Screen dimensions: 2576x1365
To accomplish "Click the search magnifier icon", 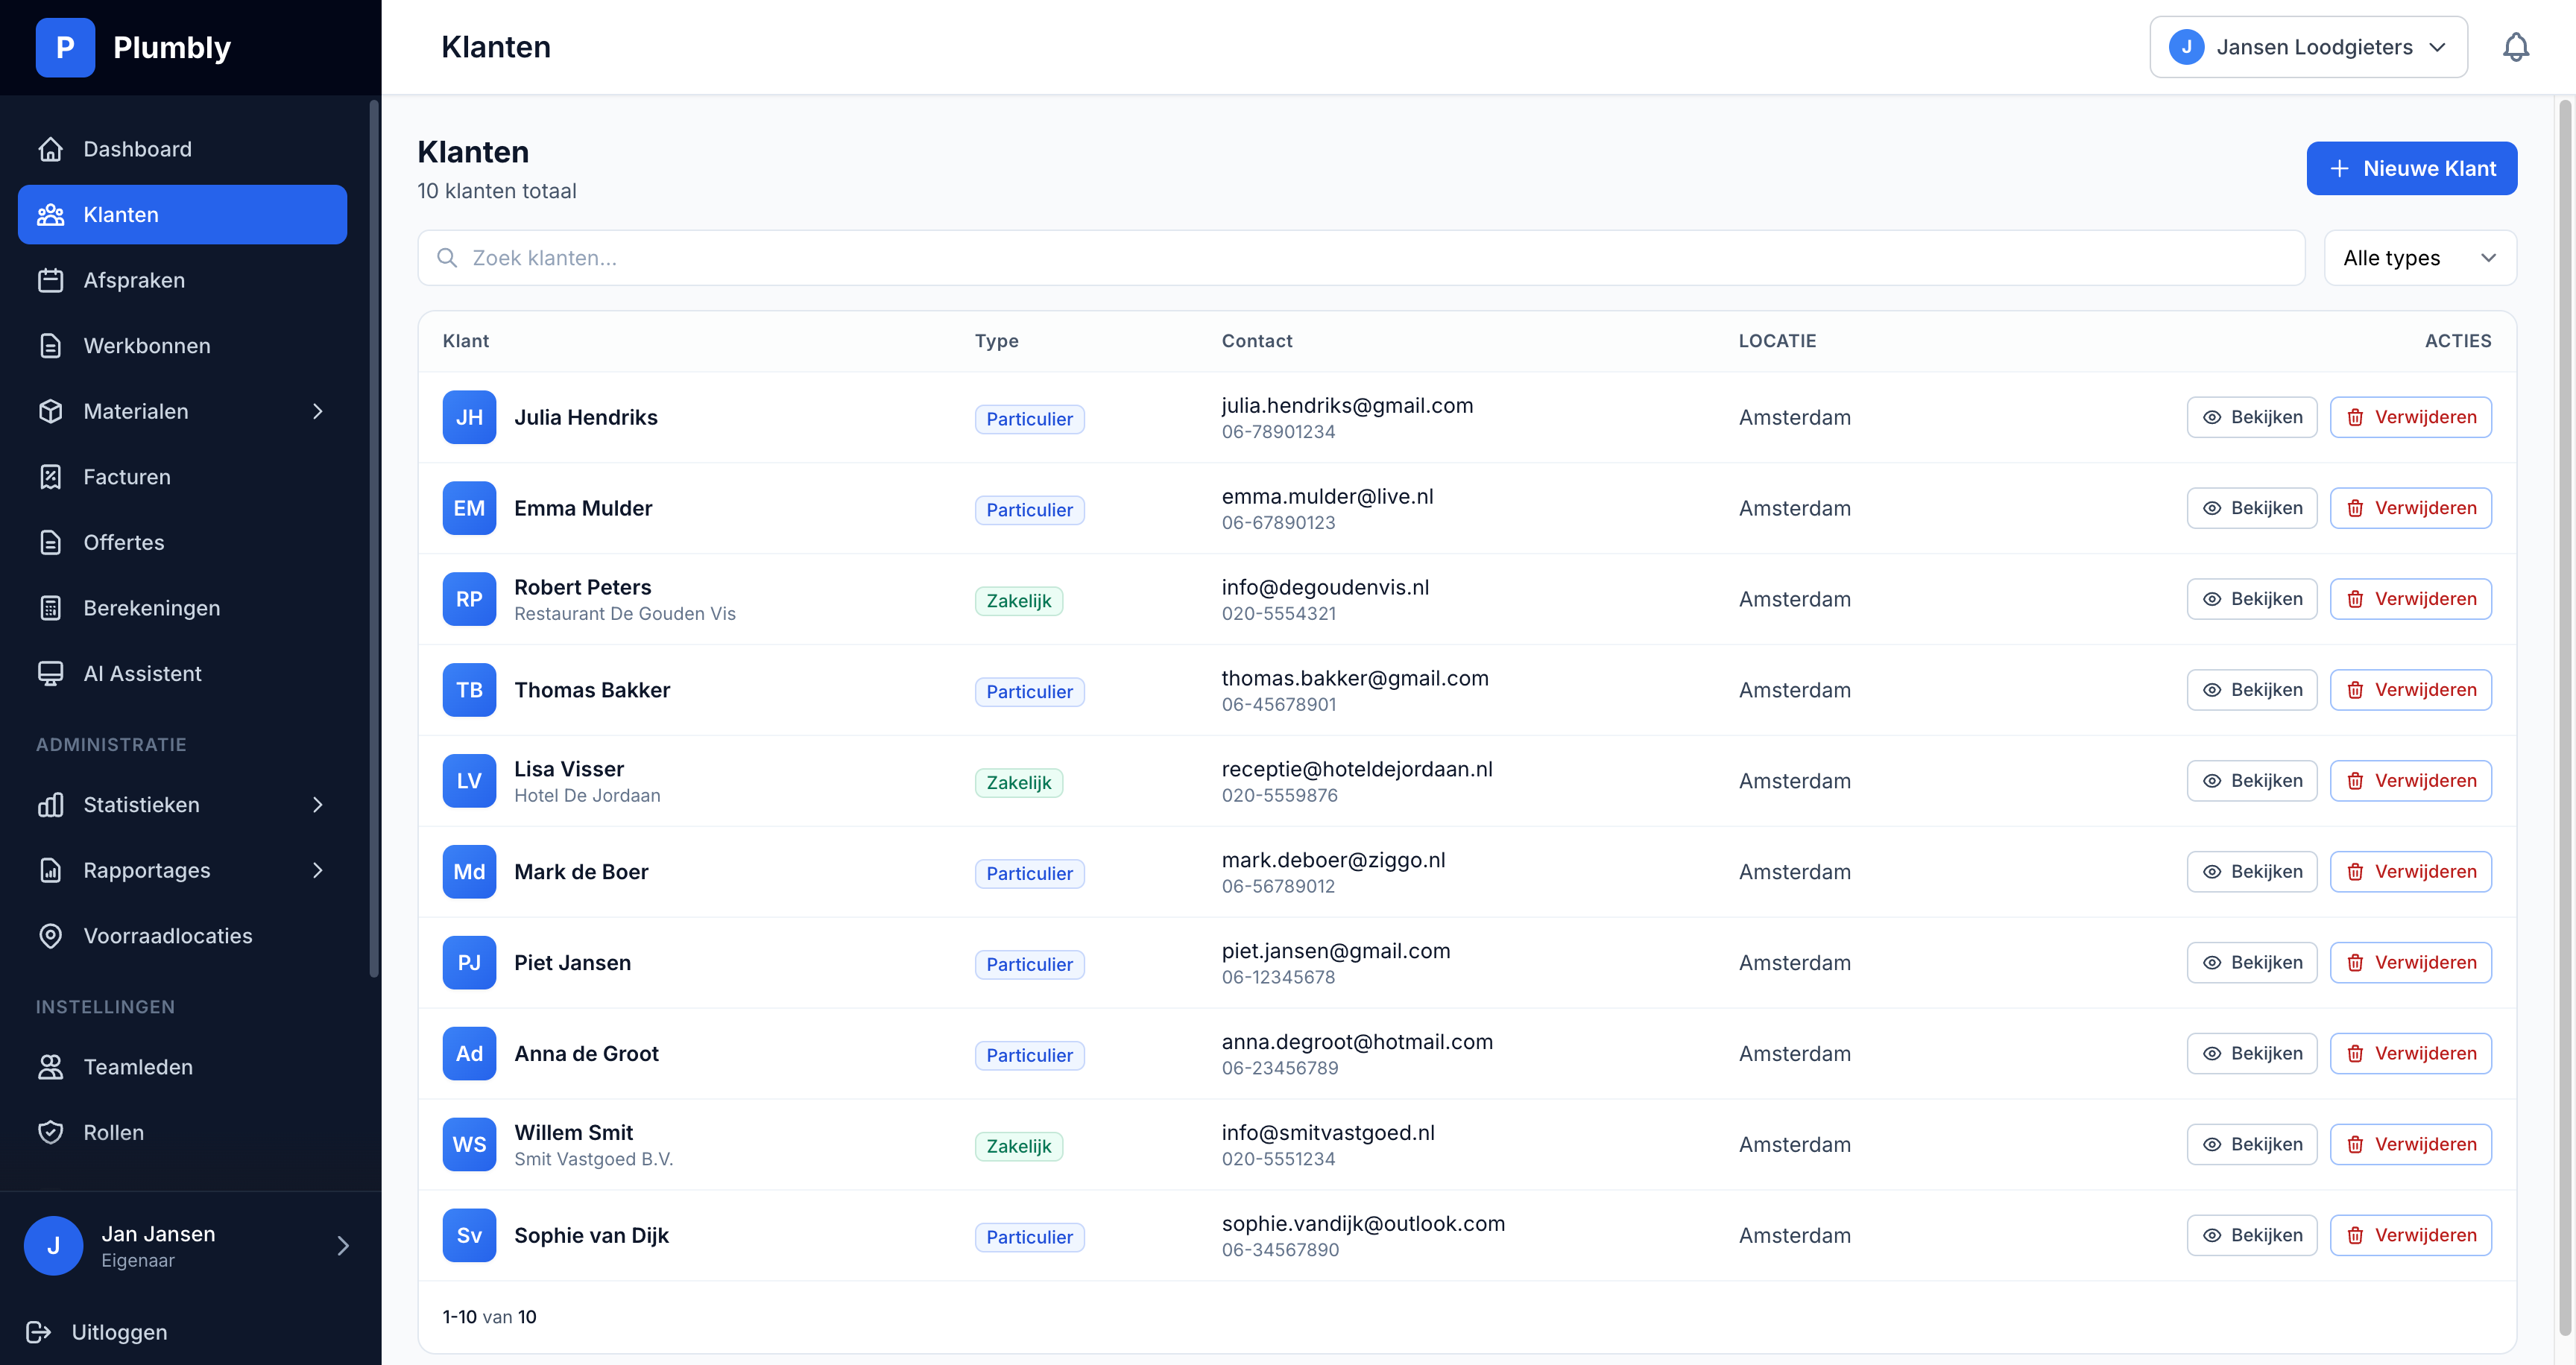I will [447, 258].
